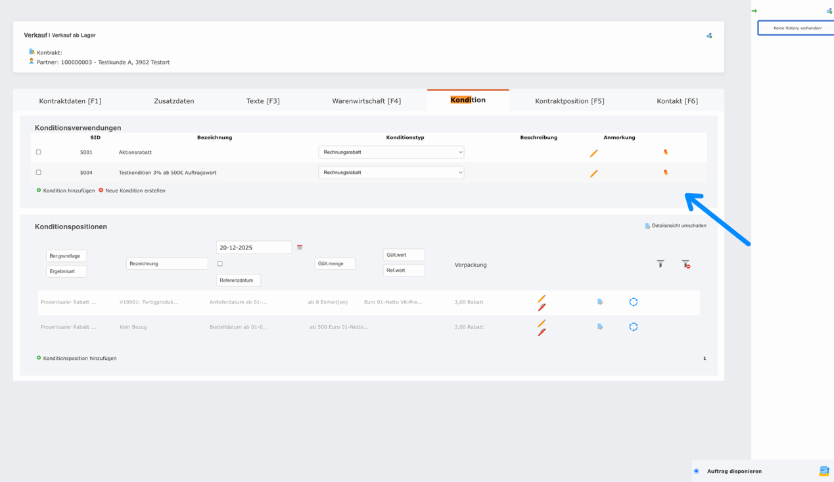Expand Konditionstyp dropdown for Testkondition row
834x482 pixels.
pyautogui.click(x=391, y=173)
